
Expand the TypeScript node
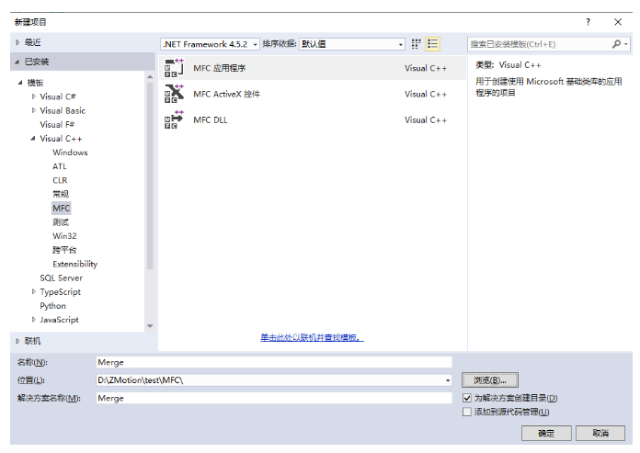(34, 292)
